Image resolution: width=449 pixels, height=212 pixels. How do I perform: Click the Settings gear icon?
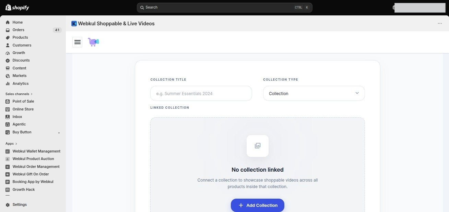click(8, 204)
